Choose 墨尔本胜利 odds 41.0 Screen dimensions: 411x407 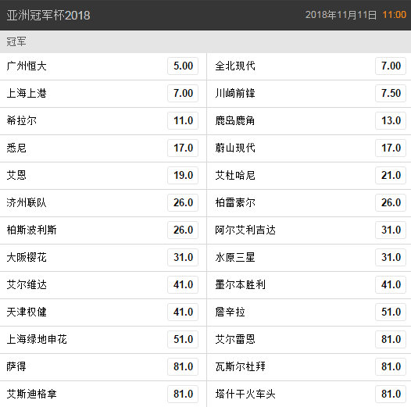391,284
